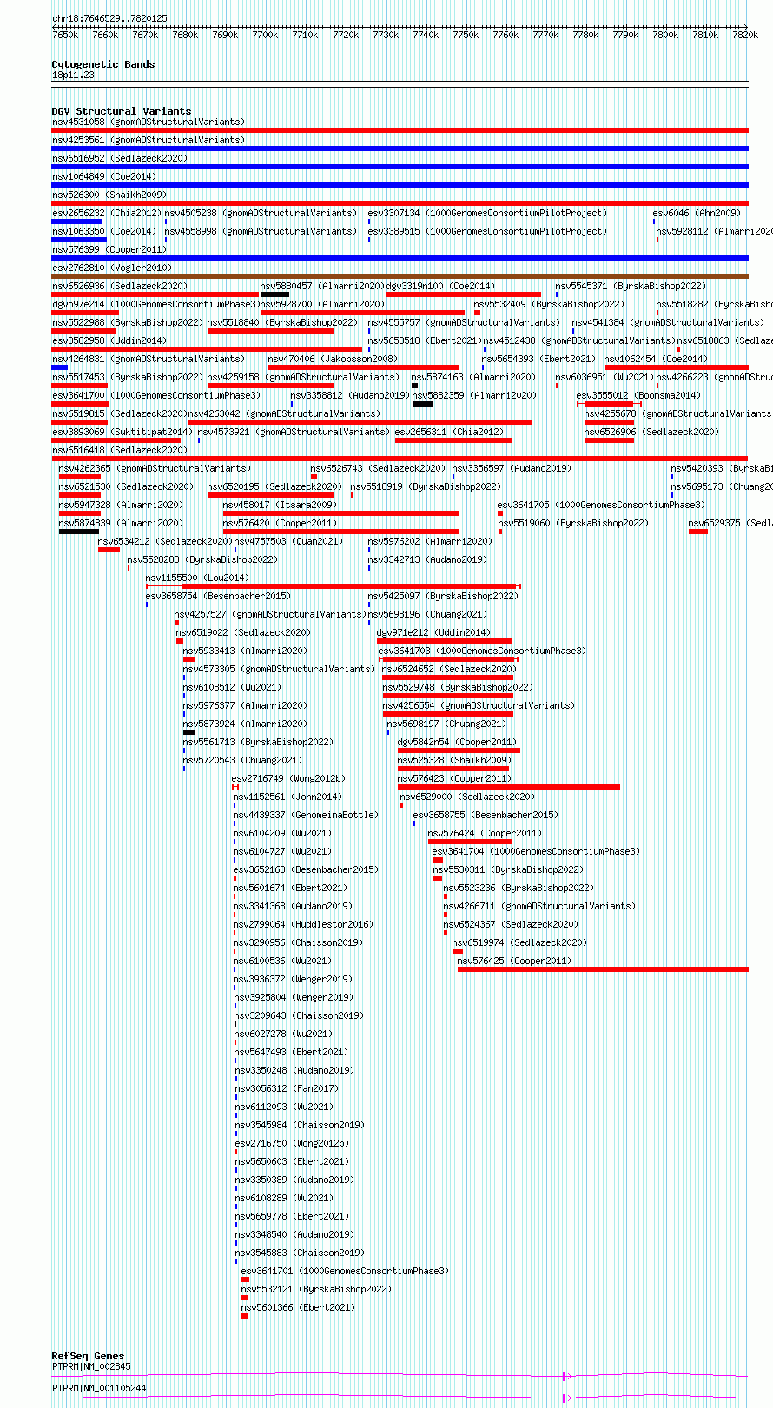This screenshot has width=773, height=1408.
Task: Click the black bar under nsv5874839 (Almarri2020)
Action: point(79,532)
